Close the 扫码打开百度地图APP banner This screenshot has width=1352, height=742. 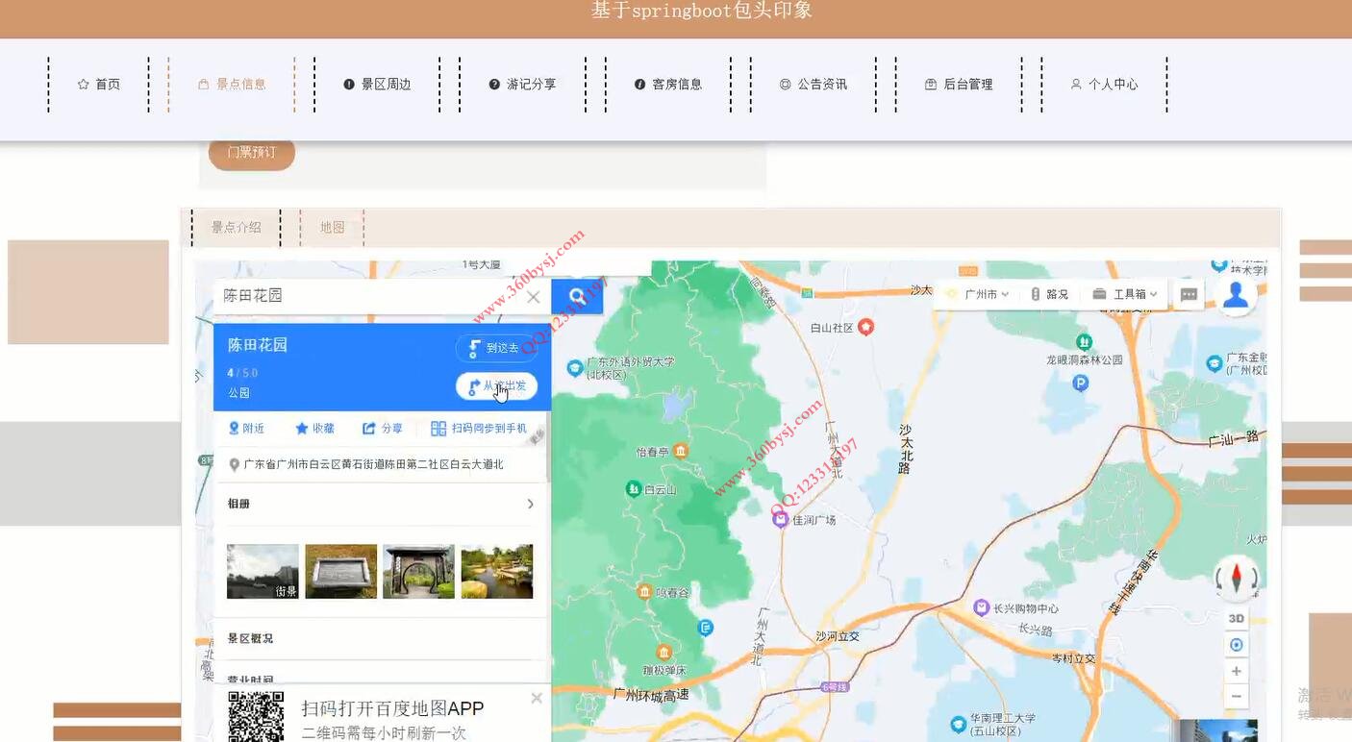pyautogui.click(x=537, y=699)
